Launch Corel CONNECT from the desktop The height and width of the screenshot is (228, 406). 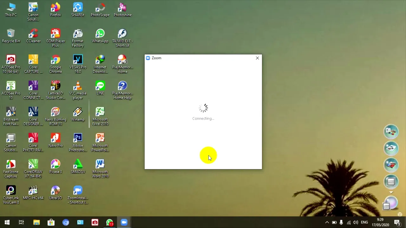33,90
